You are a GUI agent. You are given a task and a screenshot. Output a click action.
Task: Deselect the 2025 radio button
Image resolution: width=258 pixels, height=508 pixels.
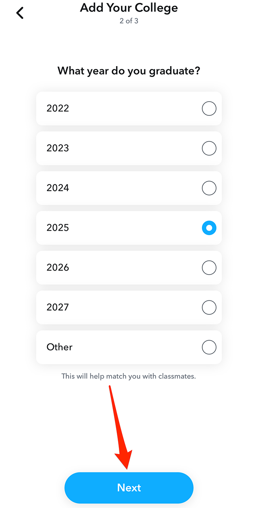209,228
